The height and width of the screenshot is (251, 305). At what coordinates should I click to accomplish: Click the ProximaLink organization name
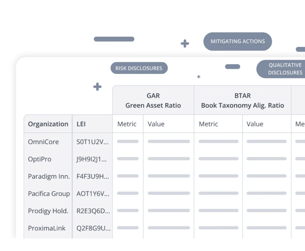pos(47,228)
